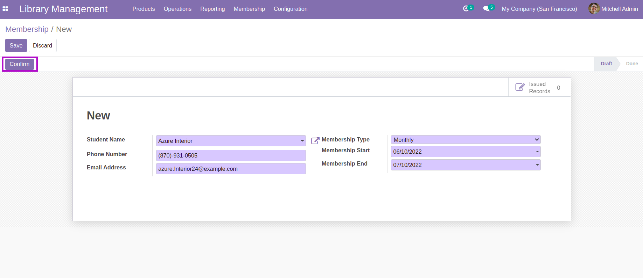
Task: Open the Membership Type Monthly dropdown
Action: pyautogui.click(x=466, y=140)
